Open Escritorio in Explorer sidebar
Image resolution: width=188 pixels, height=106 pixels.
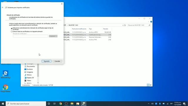pyautogui.click(x=30, y=69)
